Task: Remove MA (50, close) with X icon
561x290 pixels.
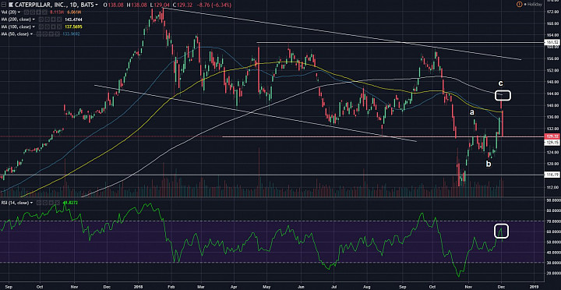Action: (x=57, y=34)
